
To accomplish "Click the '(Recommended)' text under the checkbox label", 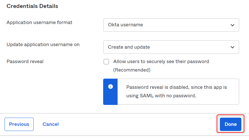I will coord(132,70).
